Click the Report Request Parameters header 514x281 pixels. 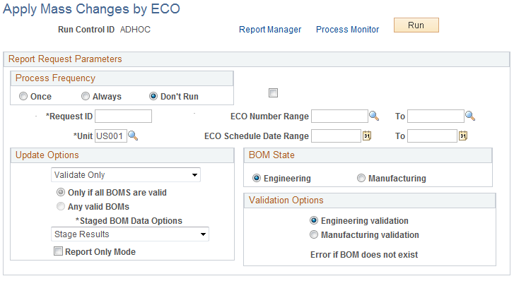click(x=65, y=59)
